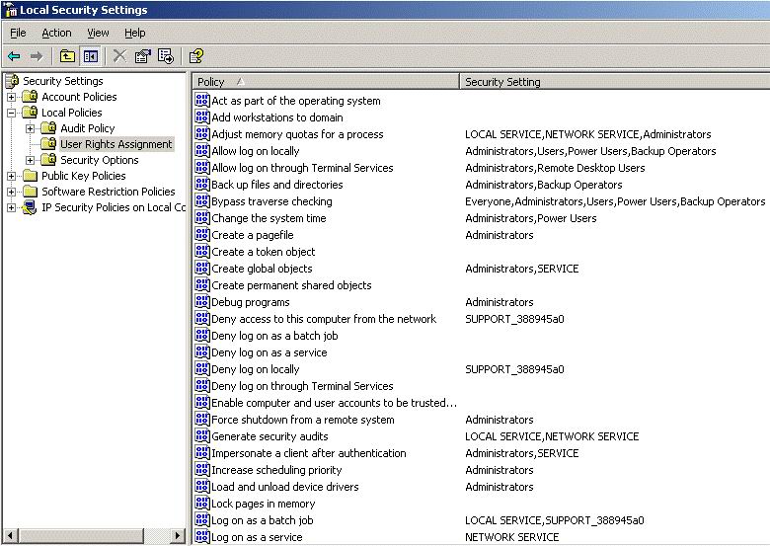Open the File menu

click(18, 33)
